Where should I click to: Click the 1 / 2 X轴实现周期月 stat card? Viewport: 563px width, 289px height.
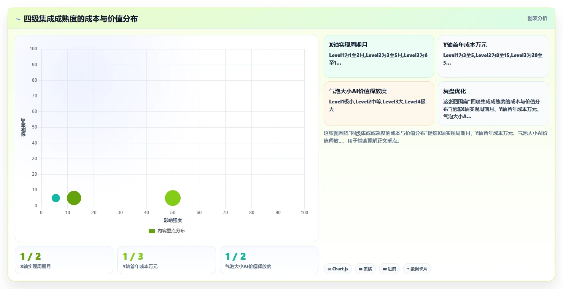click(x=64, y=260)
